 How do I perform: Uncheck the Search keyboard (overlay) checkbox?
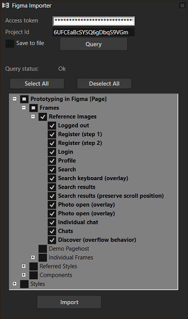coord(52,178)
